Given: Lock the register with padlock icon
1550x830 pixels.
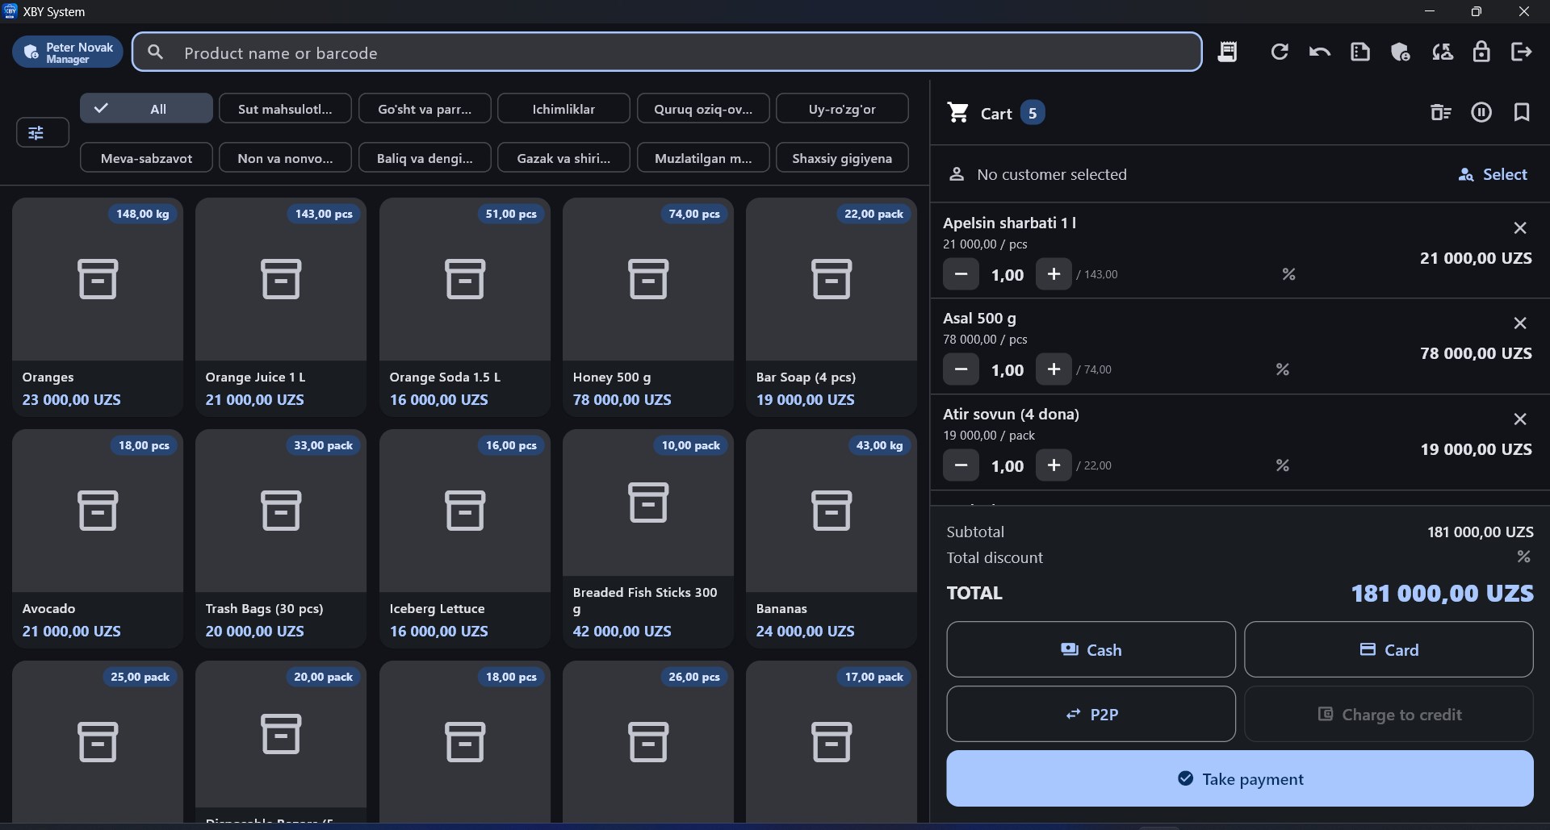Looking at the screenshot, I should 1481,52.
